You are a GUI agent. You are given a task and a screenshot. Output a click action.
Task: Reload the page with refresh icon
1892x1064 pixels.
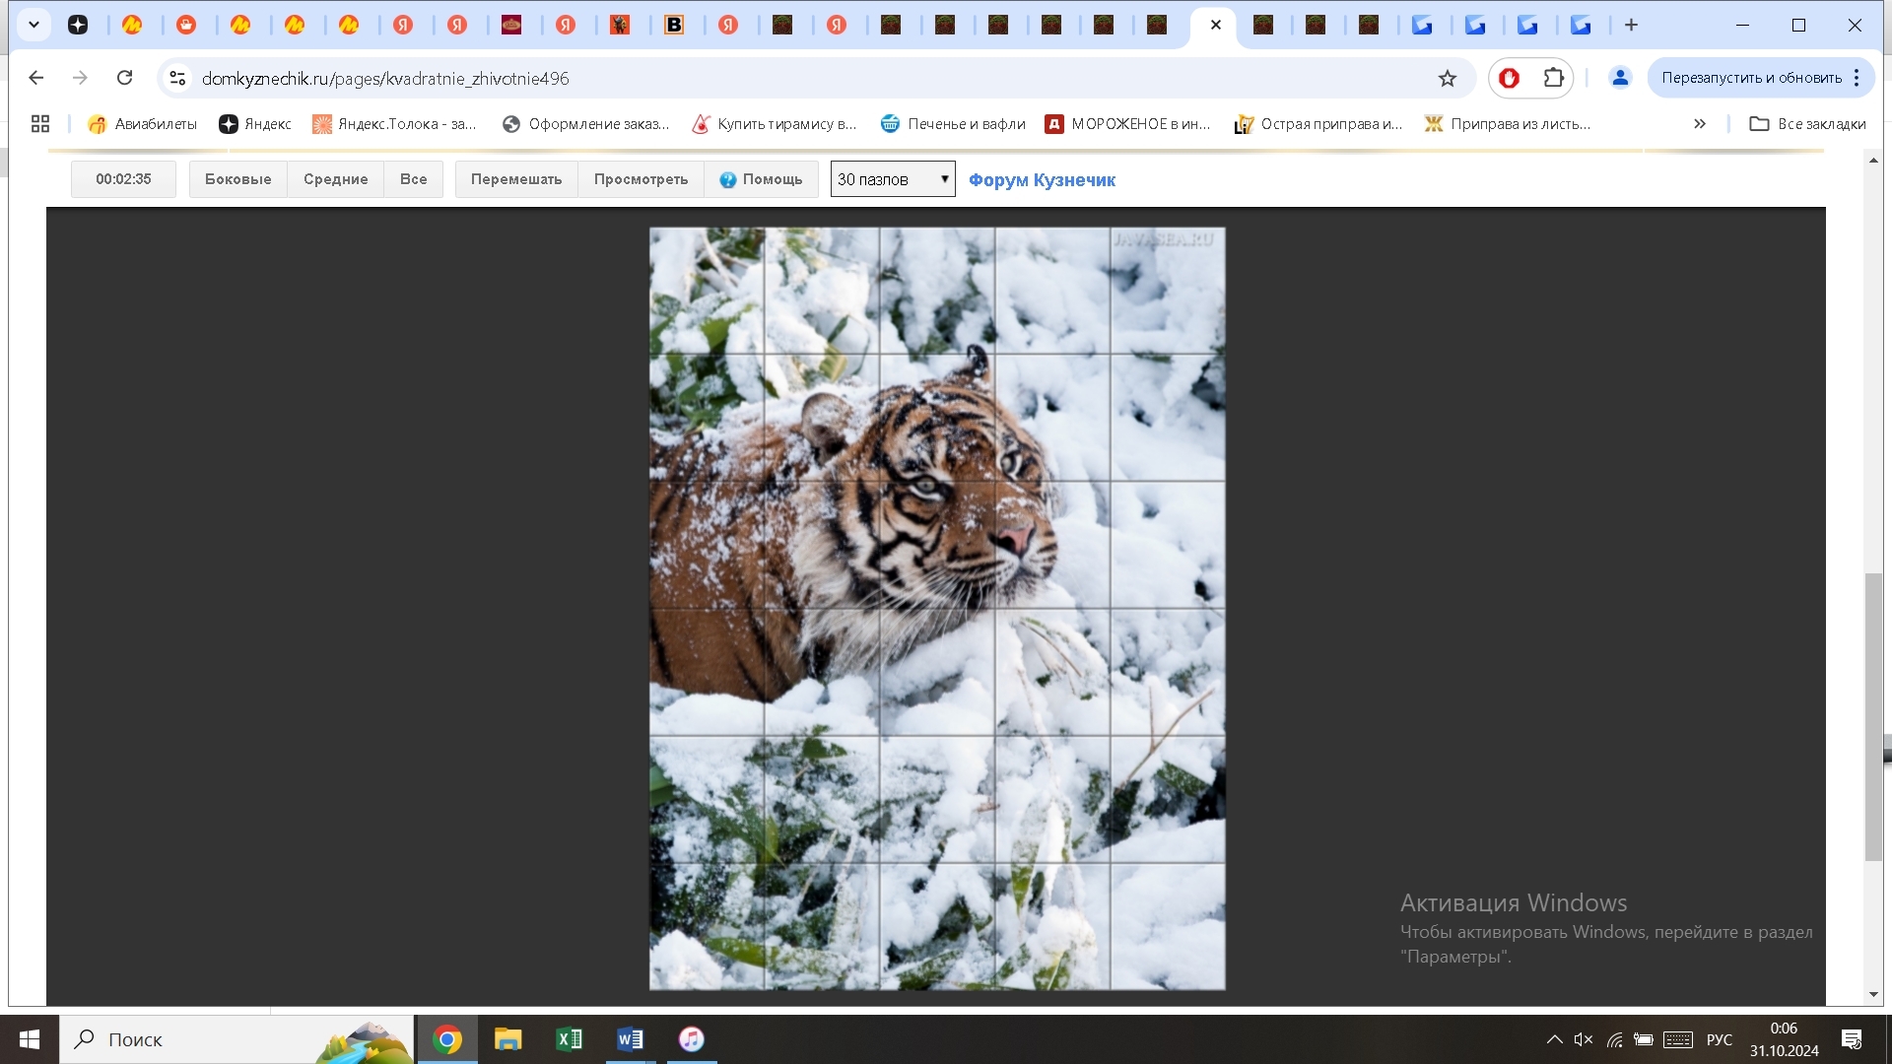coord(124,78)
